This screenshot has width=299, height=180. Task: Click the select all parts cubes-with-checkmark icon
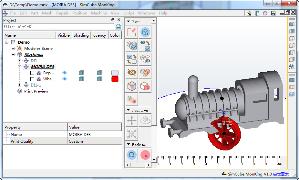(131, 46)
